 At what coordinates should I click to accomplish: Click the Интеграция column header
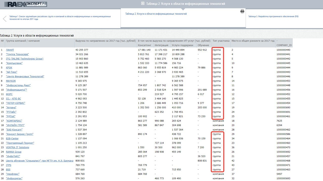pyautogui.click(x=161, y=45)
